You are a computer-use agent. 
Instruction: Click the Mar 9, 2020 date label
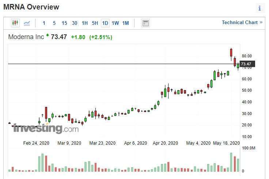click(69, 143)
